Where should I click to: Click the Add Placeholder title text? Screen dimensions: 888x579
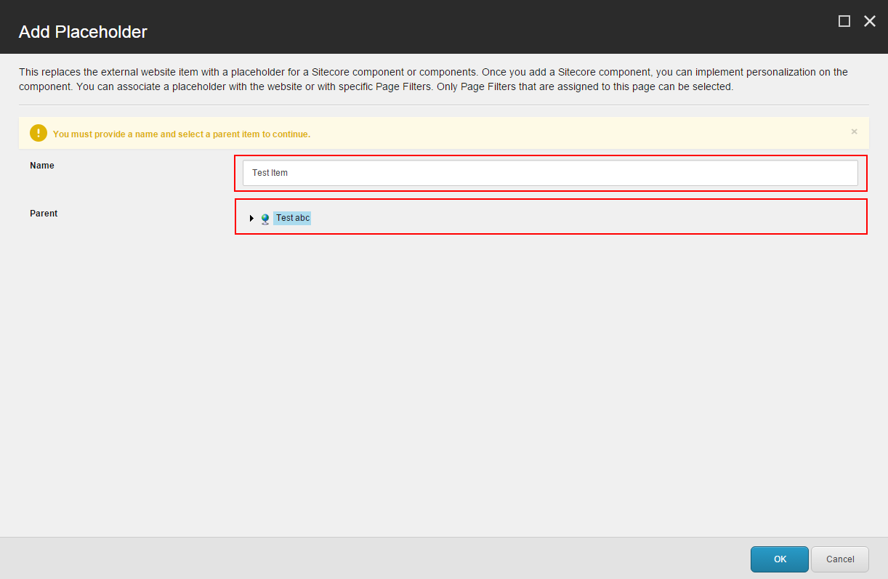pos(83,32)
